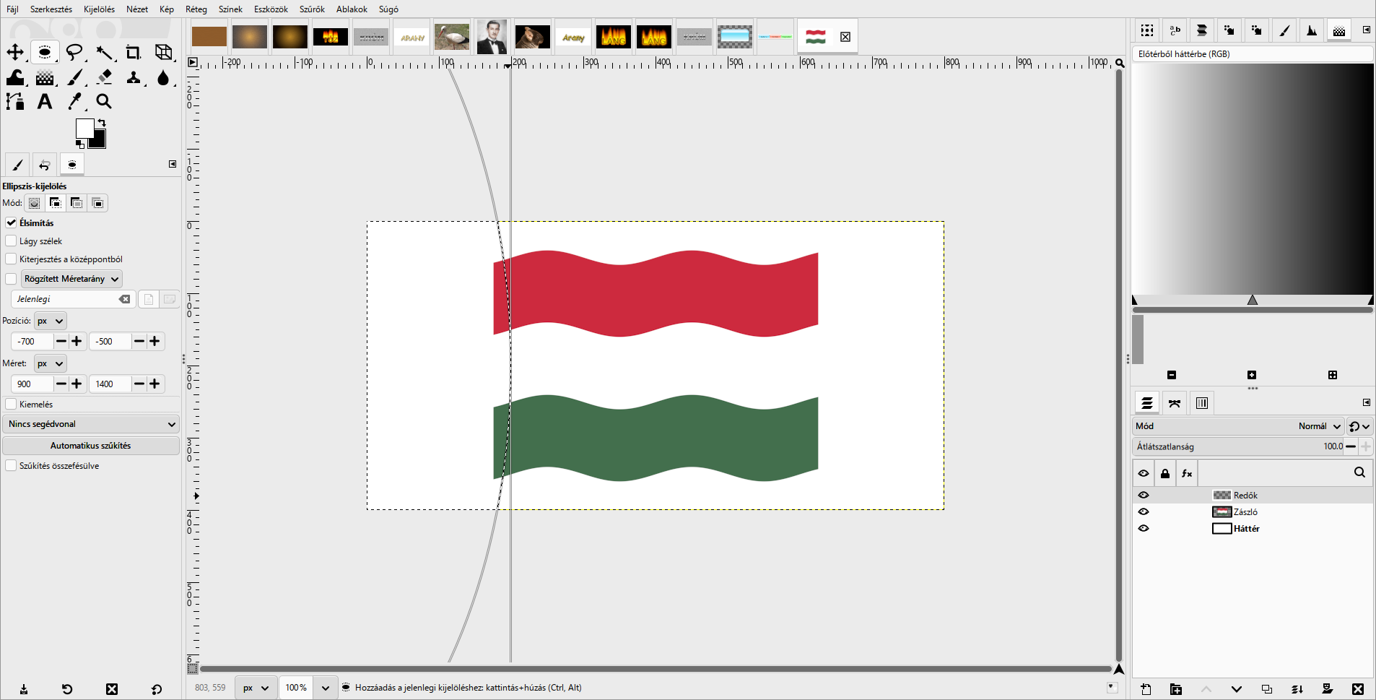Click the foreground white color swatch
This screenshot has width=1376, height=700.
pyautogui.click(x=84, y=128)
